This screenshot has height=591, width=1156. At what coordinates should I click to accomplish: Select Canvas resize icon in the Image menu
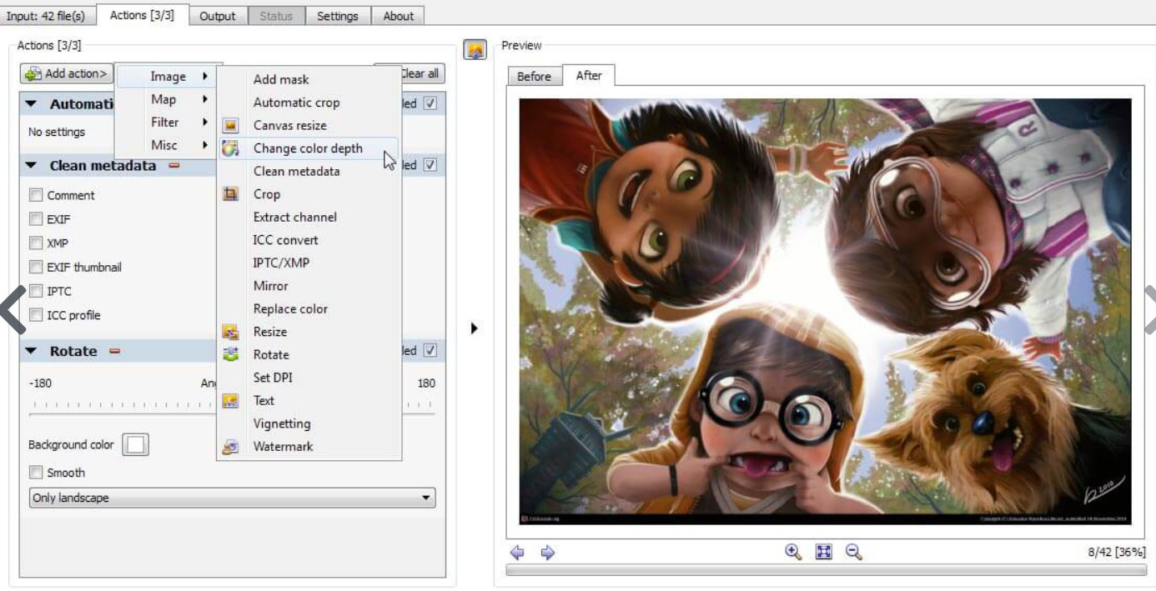point(231,126)
